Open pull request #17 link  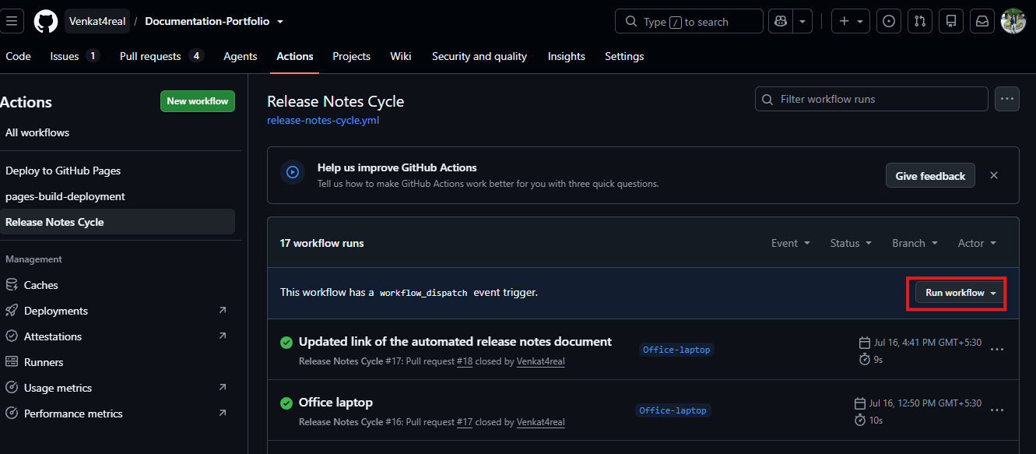(465, 422)
